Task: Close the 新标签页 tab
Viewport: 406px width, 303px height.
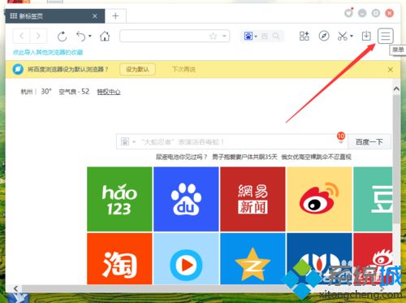Action: (x=95, y=16)
